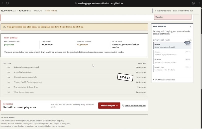Expand What the assistant can't do
This screenshot has height=129, width=202.
pos(164,80)
